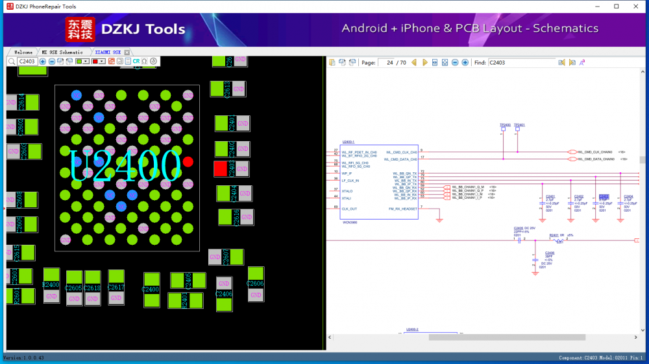
Task: Find next match in schematic
Action: click(x=572, y=63)
